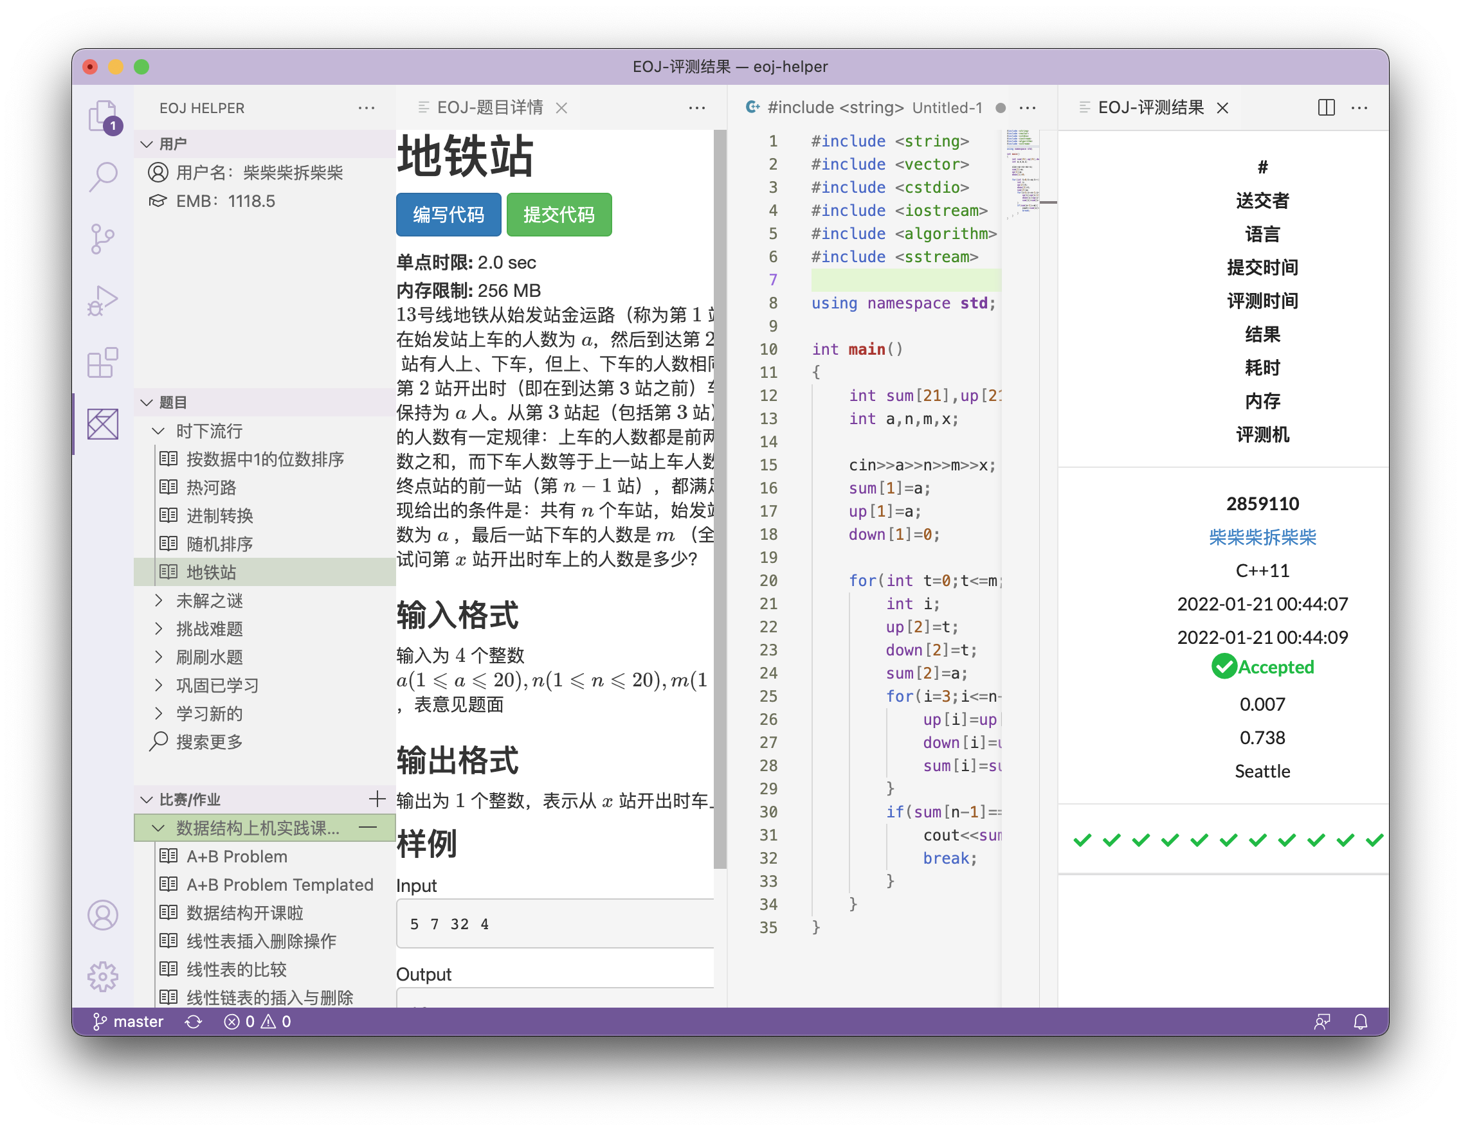The width and height of the screenshot is (1461, 1131).
Task: Open the Source Control view icon
Action: click(x=102, y=238)
